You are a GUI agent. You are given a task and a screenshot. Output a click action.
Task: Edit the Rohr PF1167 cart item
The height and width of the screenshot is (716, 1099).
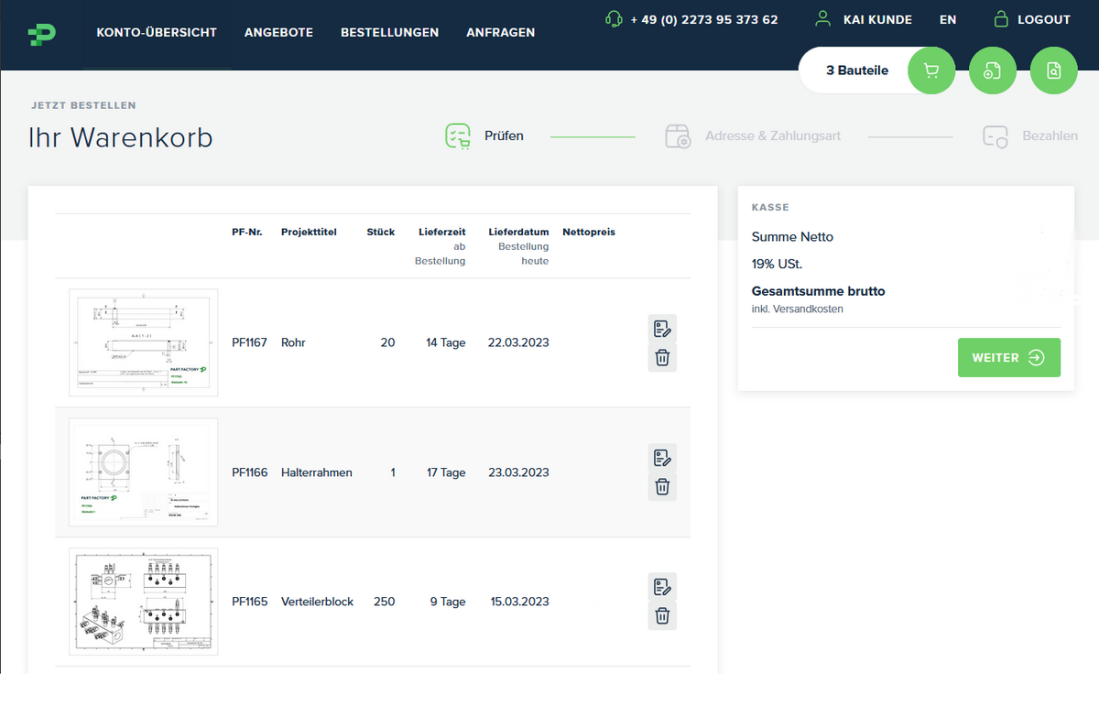(x=662, y=328)
